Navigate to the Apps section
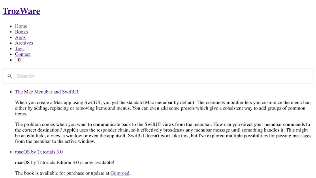316x178 pixels. tap(20, 37)
